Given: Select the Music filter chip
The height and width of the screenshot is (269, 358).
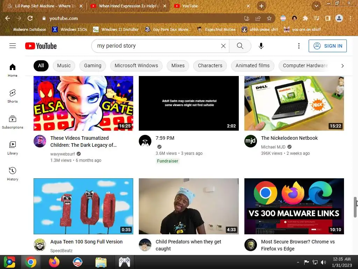Looking at the screenshot, I should 64,65.
